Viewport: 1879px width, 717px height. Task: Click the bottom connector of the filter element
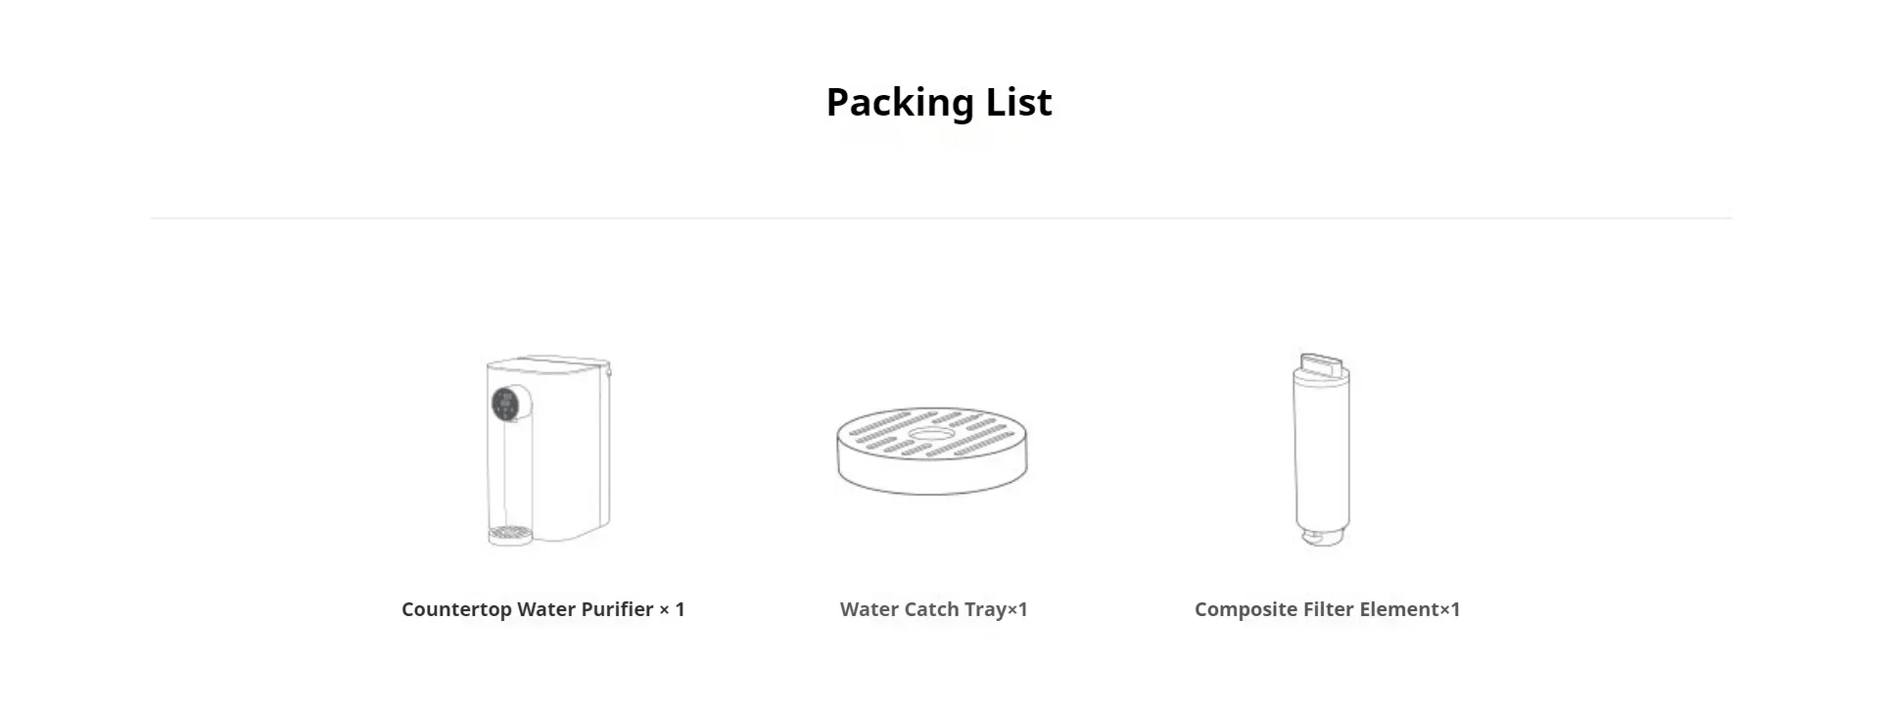(x=1322, y=537)
